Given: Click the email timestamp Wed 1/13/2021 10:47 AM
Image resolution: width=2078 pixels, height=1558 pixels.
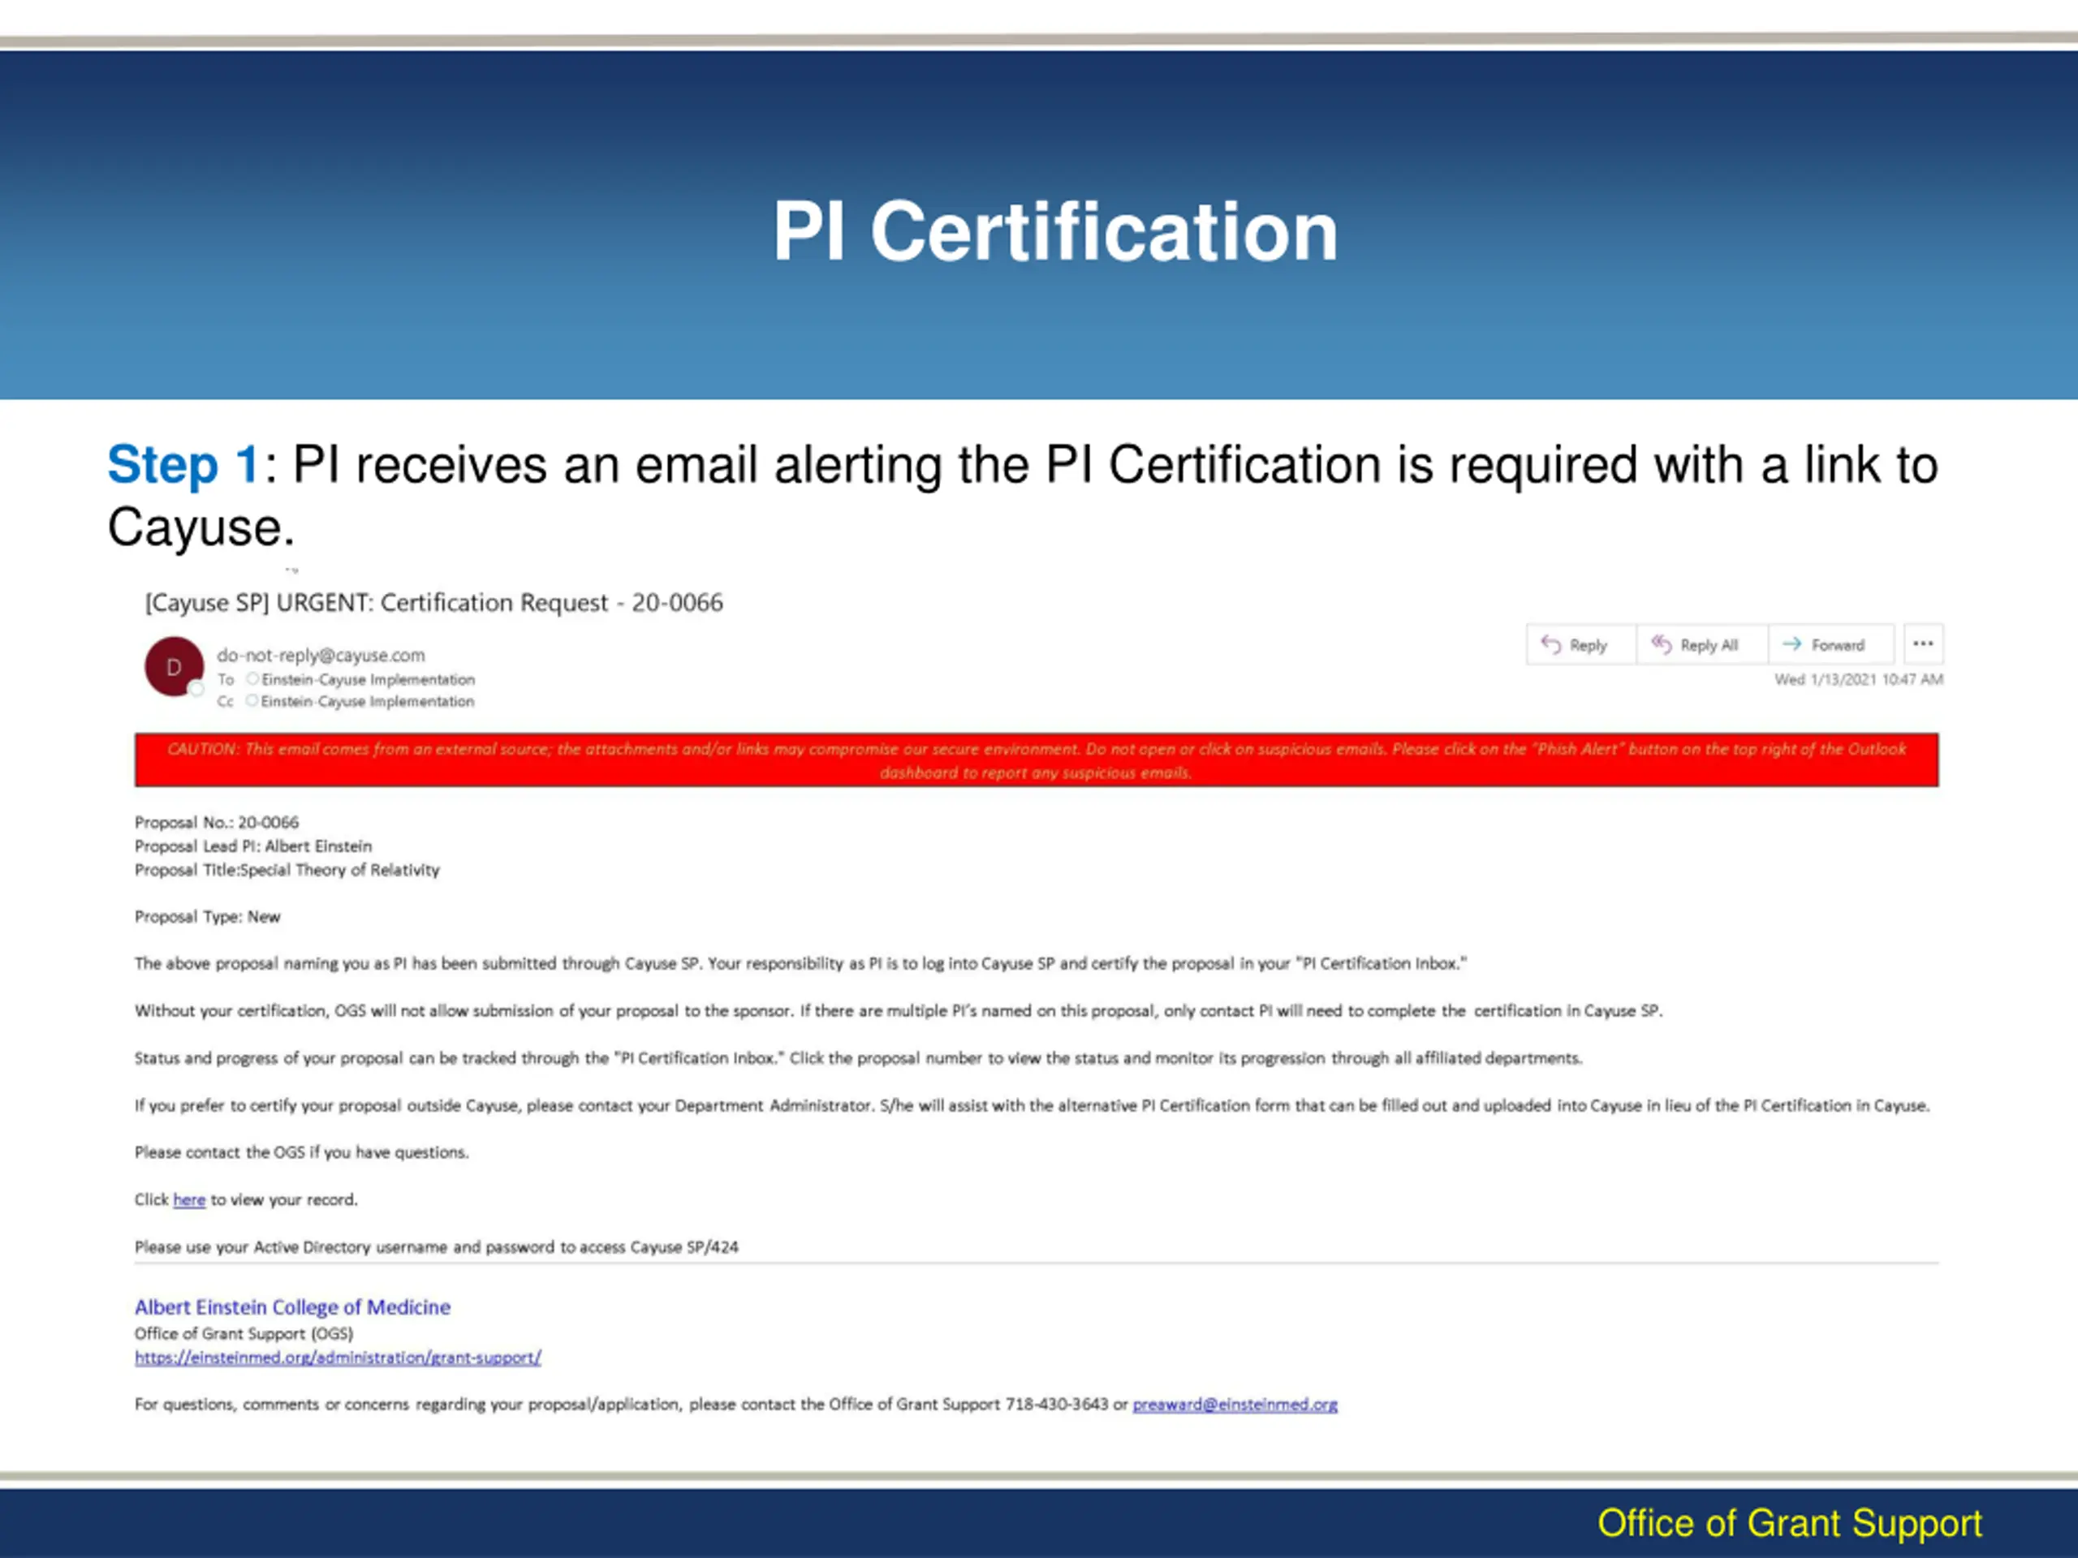Looking at the screenshot, I should (1858, 679).
